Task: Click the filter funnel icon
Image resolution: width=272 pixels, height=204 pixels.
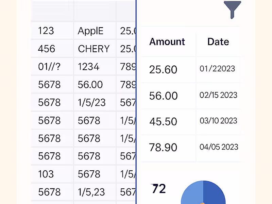Action: pyautogui.click(x=232, y=9)
